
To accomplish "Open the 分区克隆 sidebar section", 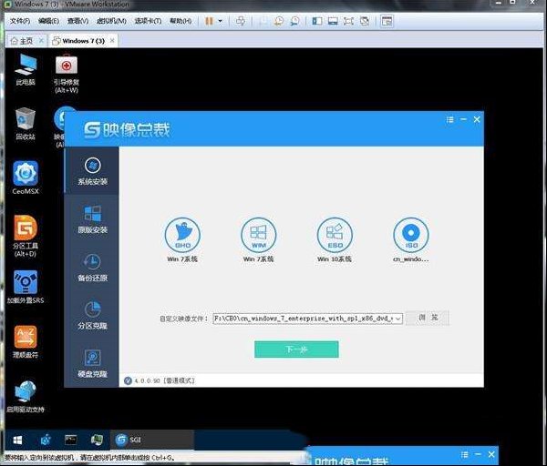I will tap(92, 316).
